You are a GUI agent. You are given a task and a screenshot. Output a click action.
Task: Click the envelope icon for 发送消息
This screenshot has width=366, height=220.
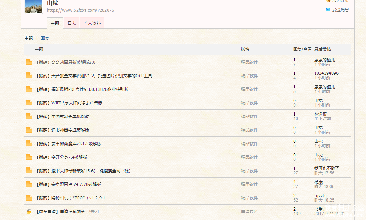click(328, 10)
